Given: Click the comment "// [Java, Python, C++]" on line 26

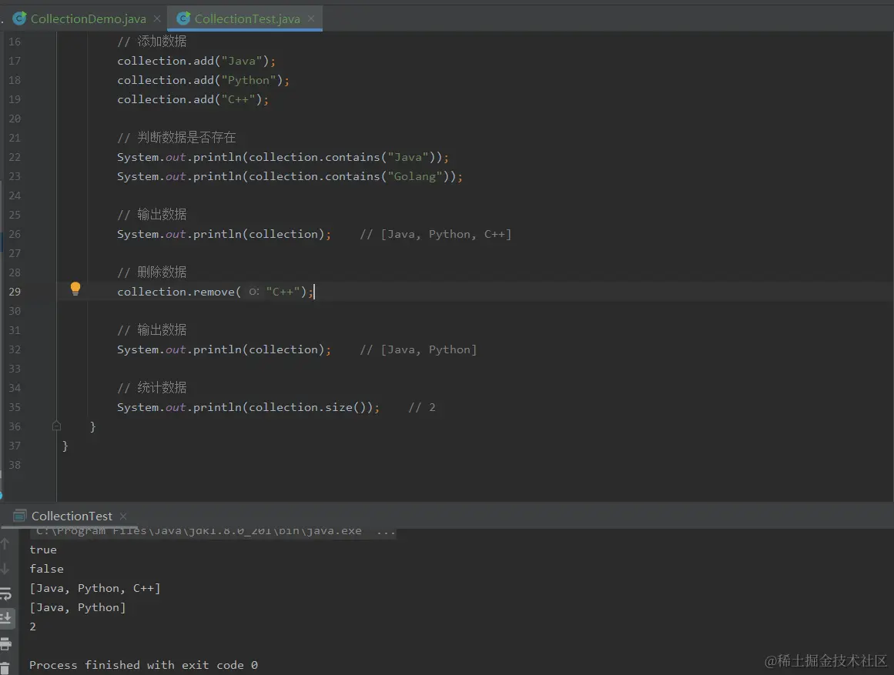Looking at the screenshot, I should [436, 234].
